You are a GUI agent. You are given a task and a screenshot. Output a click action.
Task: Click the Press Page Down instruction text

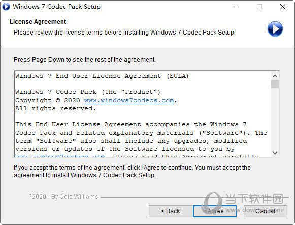pyautogui.click(x=85, y=60)
